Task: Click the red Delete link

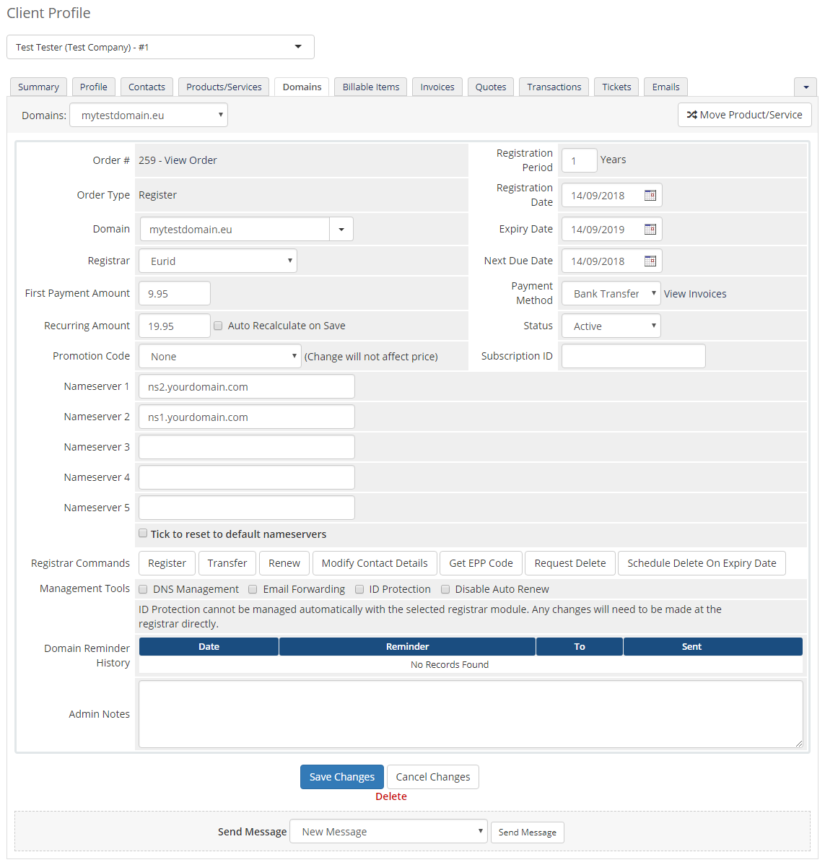Action: [x=390, y=796]
